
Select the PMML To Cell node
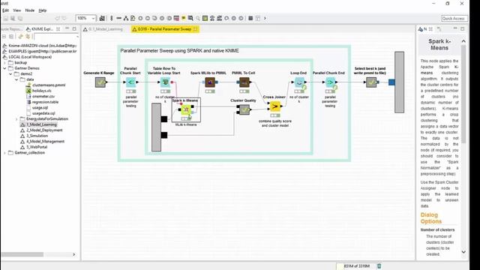(x=244, y=82)
